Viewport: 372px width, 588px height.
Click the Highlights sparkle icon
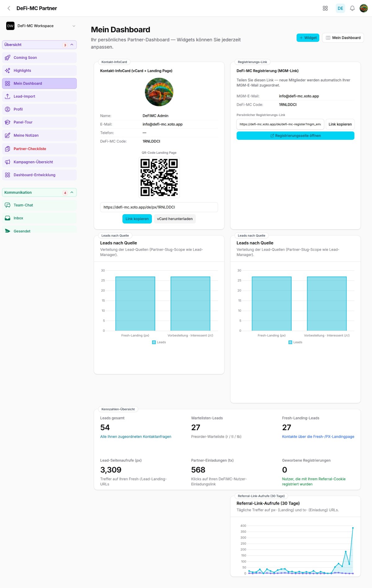pos(7,71)
